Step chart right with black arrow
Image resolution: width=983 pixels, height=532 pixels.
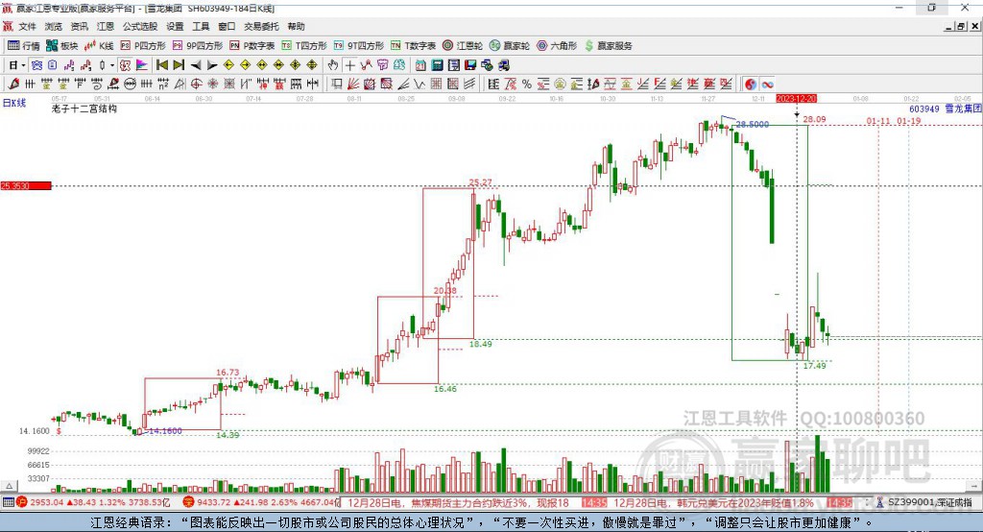pos(212,65)
